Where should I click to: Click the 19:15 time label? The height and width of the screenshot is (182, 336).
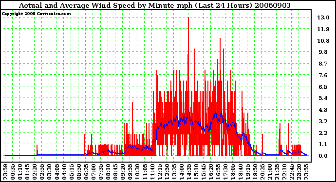248,172
